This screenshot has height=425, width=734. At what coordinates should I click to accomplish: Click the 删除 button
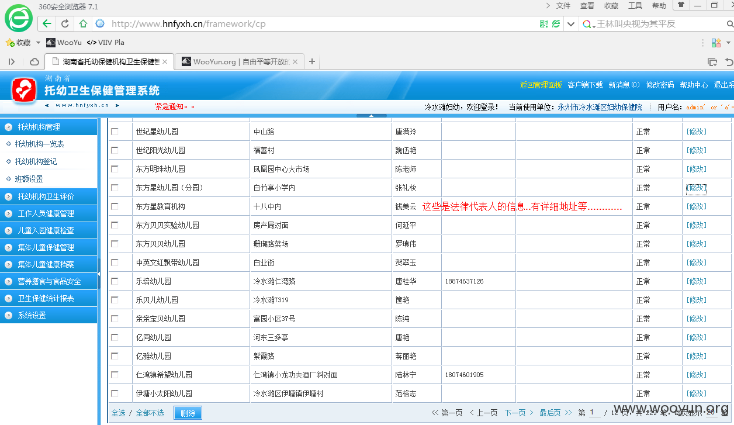[188, 413]
